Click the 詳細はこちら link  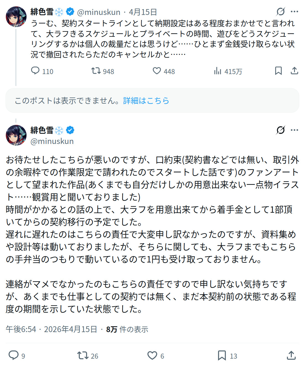coord(146,101)
